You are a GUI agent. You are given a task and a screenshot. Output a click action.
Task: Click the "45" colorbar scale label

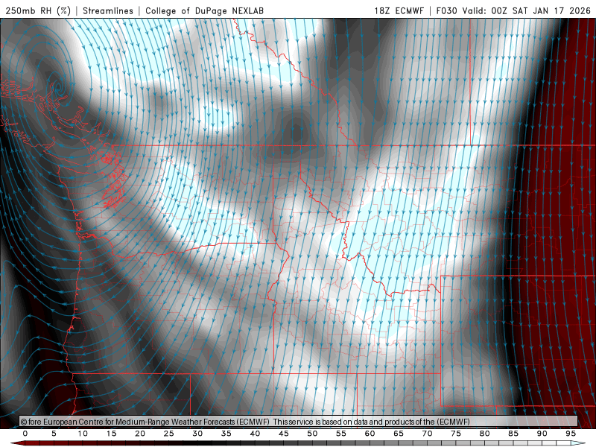(284, 434)
